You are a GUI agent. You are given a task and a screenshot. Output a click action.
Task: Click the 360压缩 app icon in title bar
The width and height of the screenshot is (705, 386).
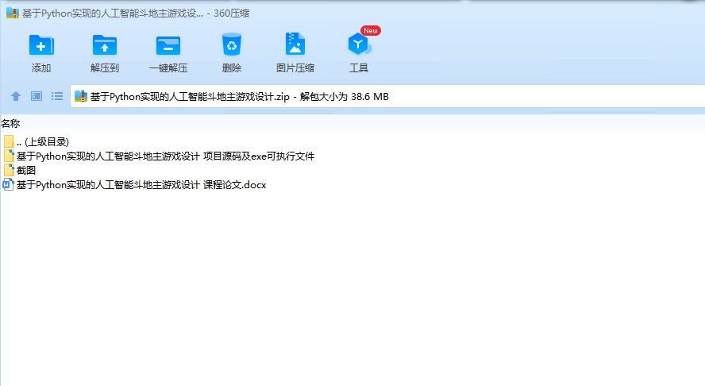click(x=12, y=13)
